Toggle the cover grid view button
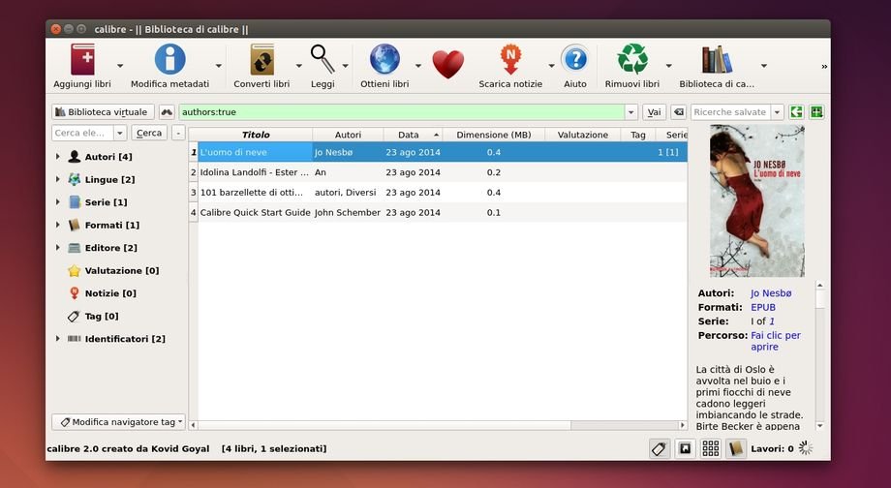Screen dimensions: 891x488 [x=711, y=448]
